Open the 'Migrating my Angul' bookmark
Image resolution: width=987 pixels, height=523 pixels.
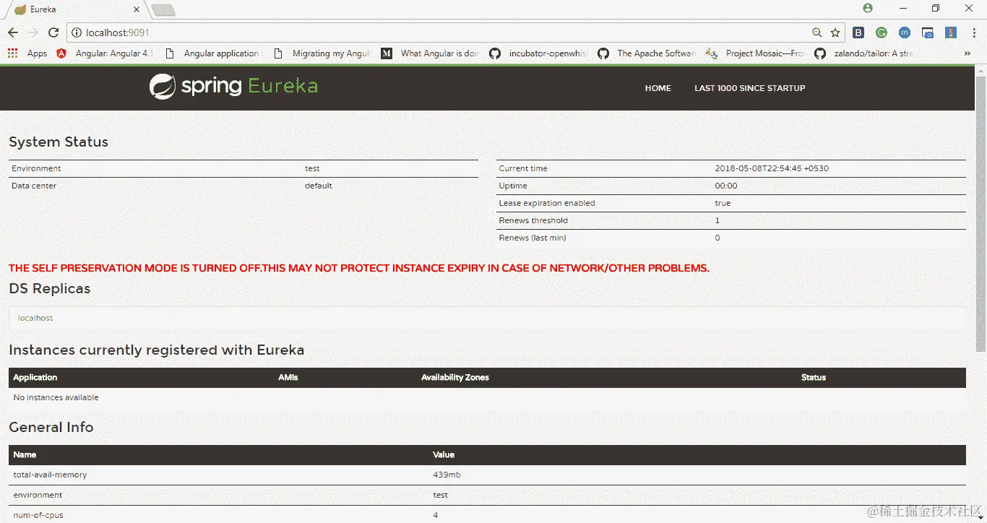pos(321,53)
